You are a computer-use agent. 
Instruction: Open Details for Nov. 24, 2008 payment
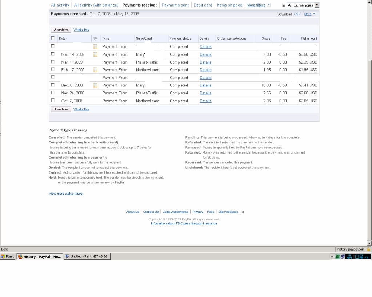(x=205, y=93)
